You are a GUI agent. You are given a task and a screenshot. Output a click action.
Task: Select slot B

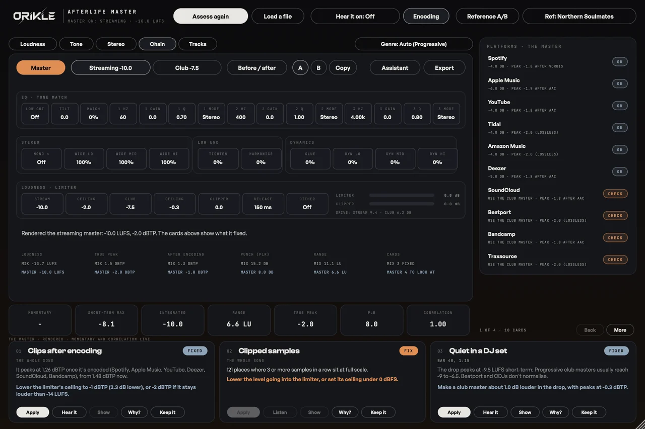318,67
